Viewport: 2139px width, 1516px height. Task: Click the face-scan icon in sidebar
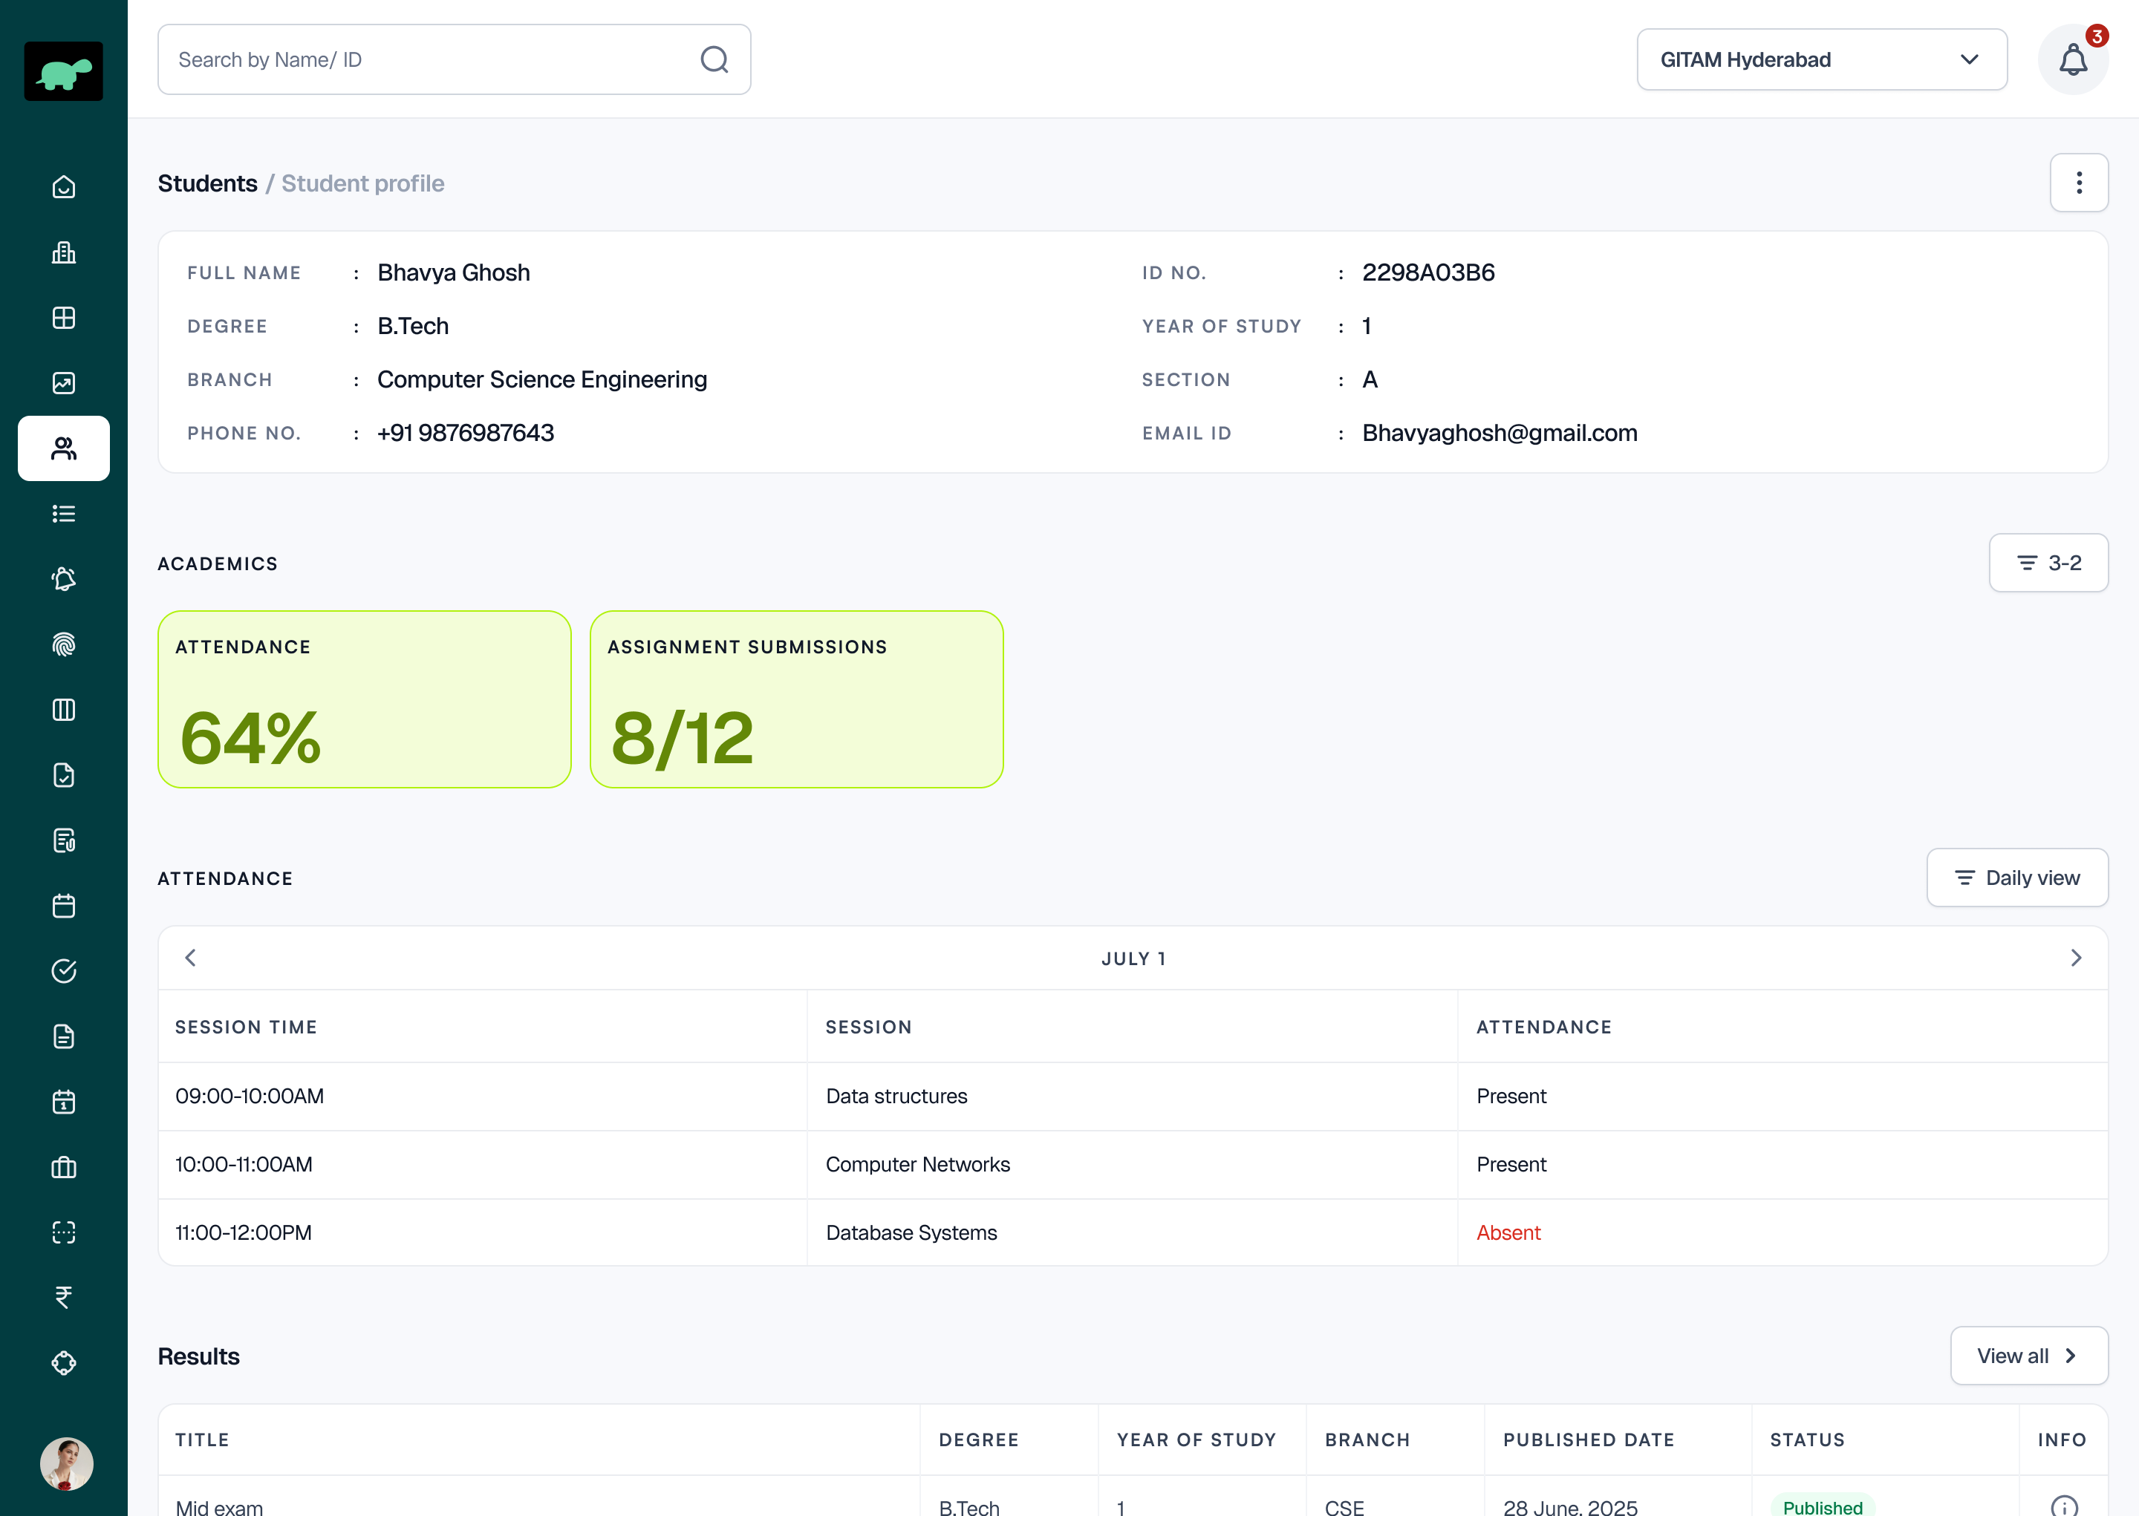coord(63,1232)
